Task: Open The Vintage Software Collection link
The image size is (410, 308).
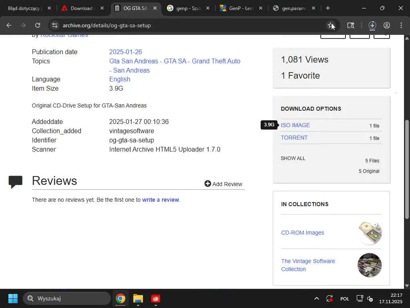Action: tap(308, 265)
